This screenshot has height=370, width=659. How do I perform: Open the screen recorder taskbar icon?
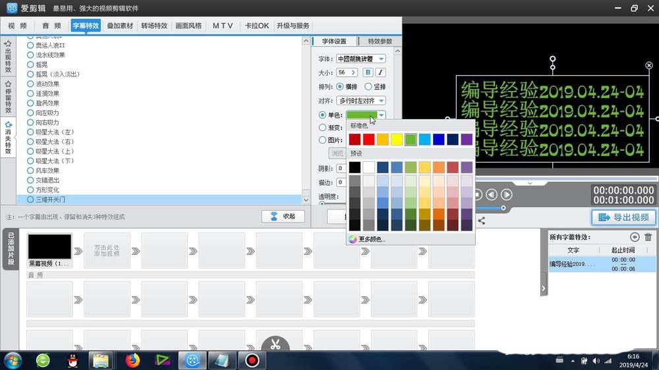(x=252, y=360)
